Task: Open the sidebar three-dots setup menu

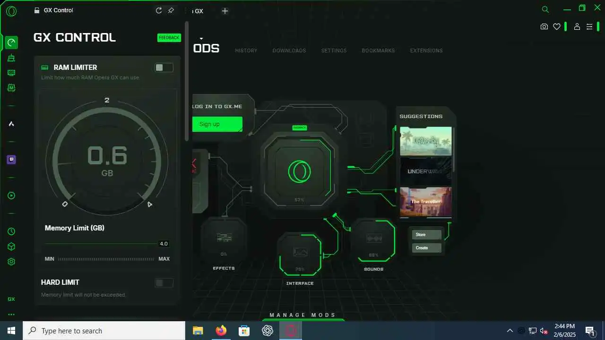Action: (x=11, y=314)
